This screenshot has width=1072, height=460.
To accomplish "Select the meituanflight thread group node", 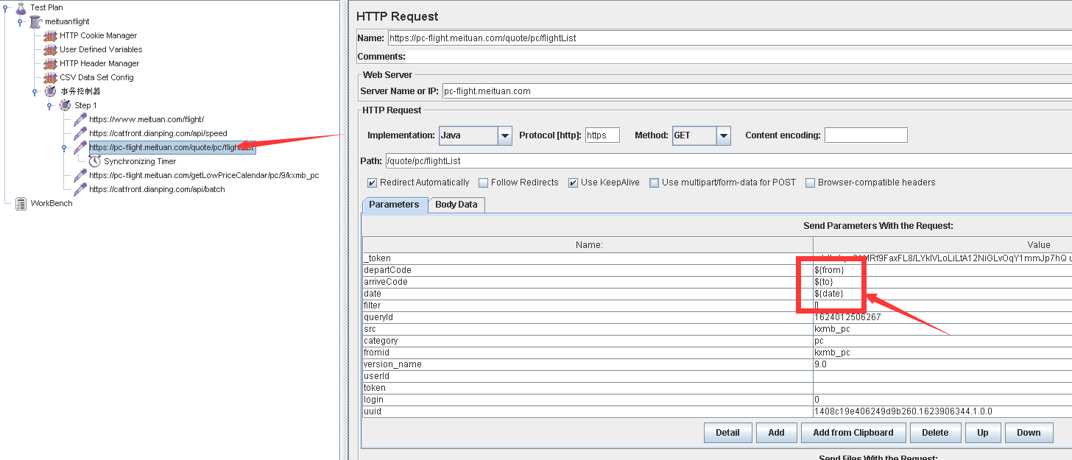I will coord(67,21).
